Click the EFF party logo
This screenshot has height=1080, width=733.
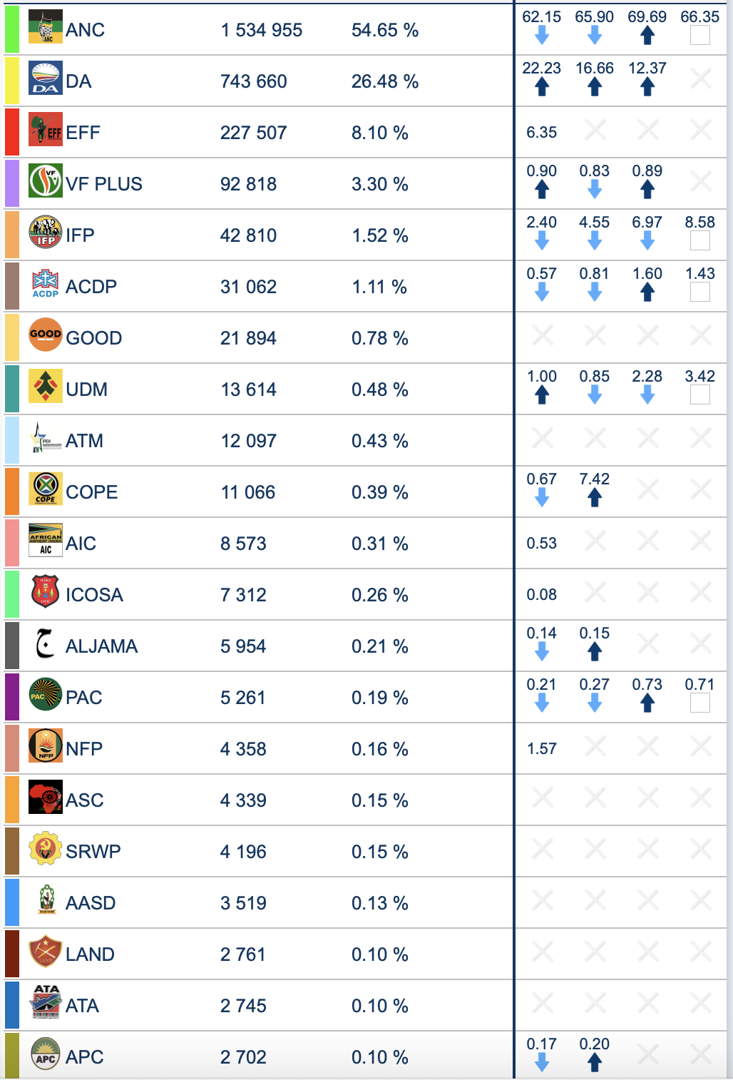(x=46, y=130)
